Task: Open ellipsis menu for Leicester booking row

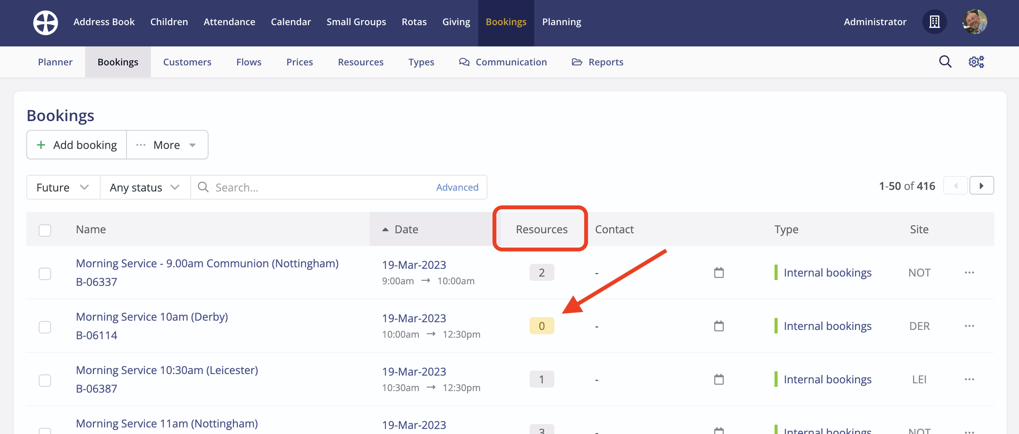Action: tap(969, 379)
